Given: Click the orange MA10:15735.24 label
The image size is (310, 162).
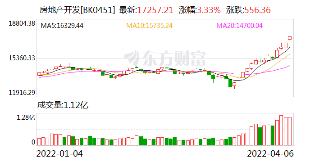Looking at the screenshot, I should [149, 26].
